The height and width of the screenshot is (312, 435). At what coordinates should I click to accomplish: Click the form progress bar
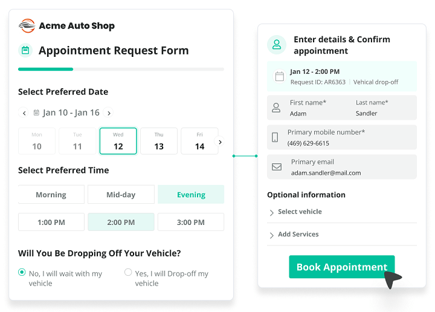click(x=121, y=70)
